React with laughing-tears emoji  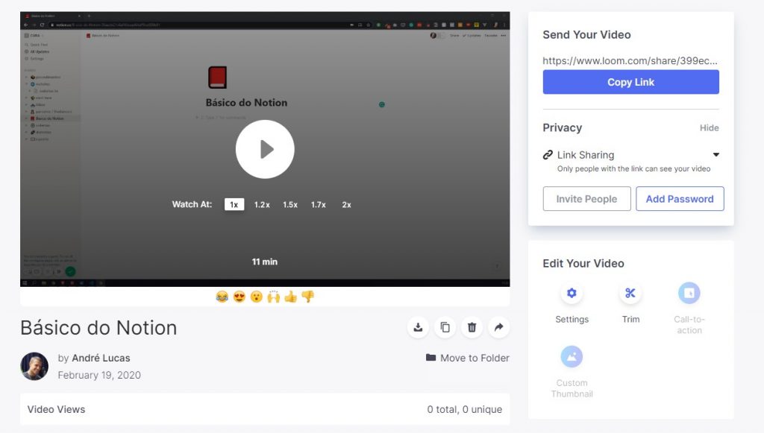222,297
